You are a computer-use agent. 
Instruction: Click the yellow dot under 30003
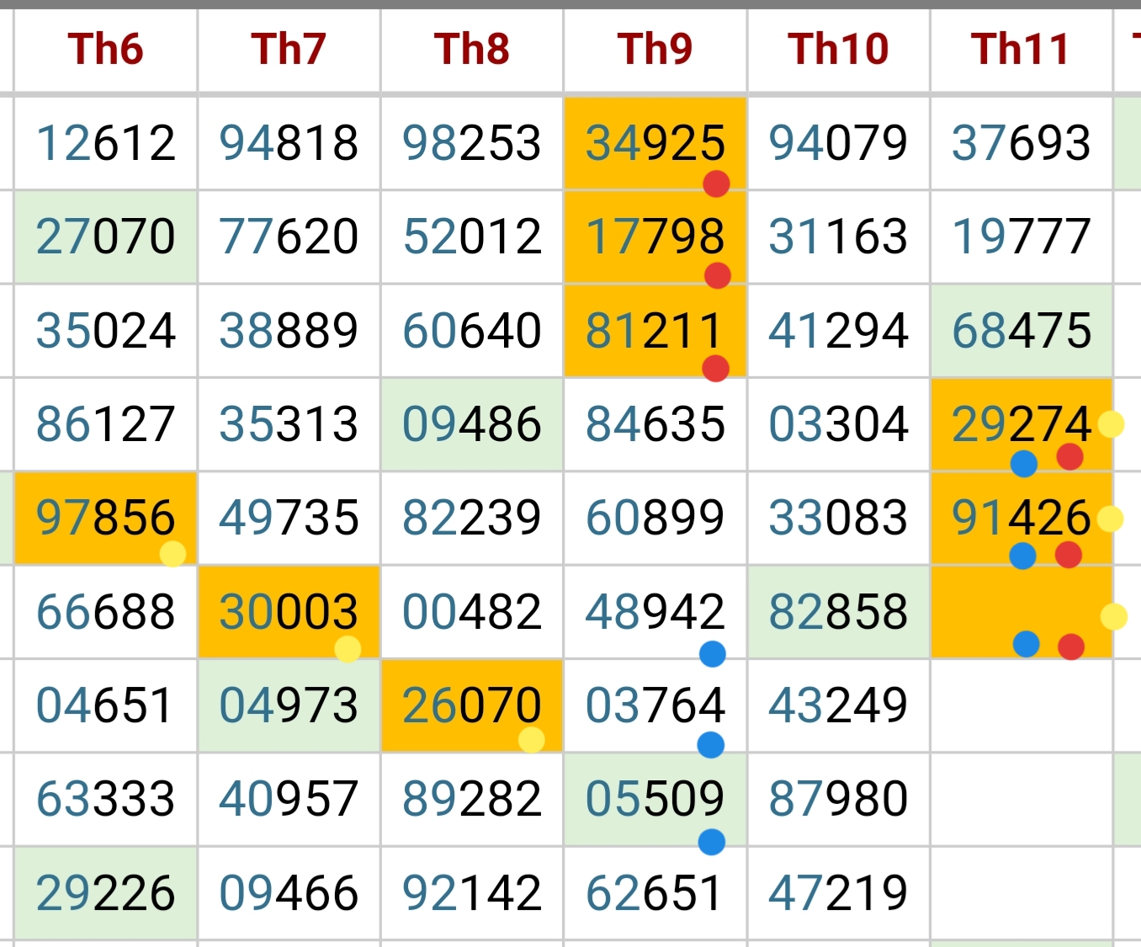tap(348, 649)
